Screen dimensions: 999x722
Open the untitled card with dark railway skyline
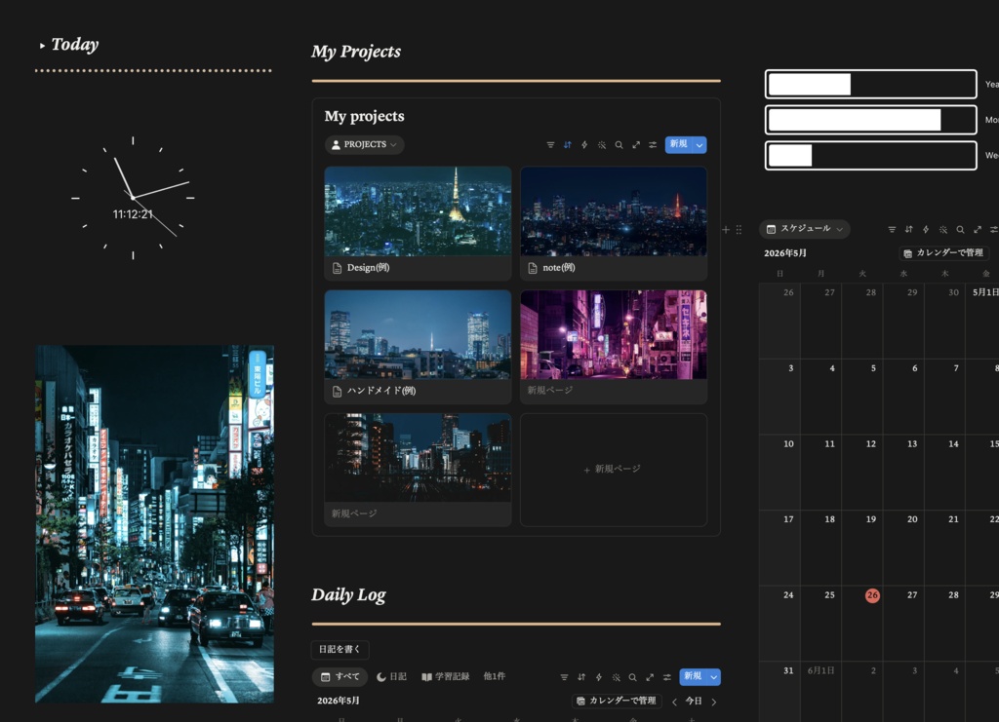418,470
